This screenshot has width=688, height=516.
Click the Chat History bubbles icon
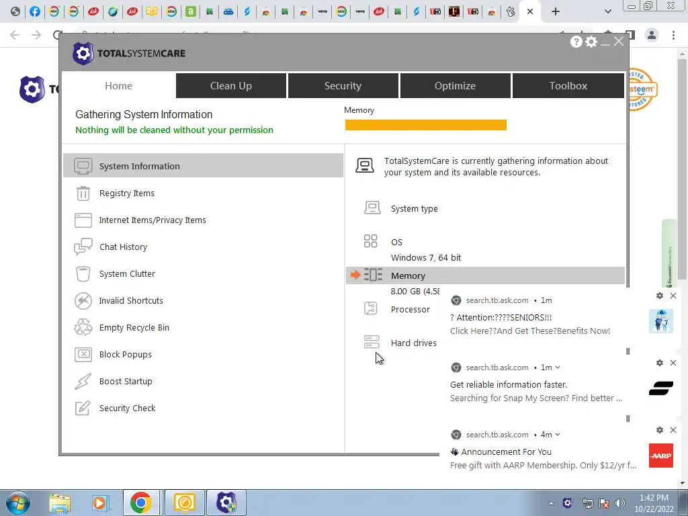(x=83, y=247)
